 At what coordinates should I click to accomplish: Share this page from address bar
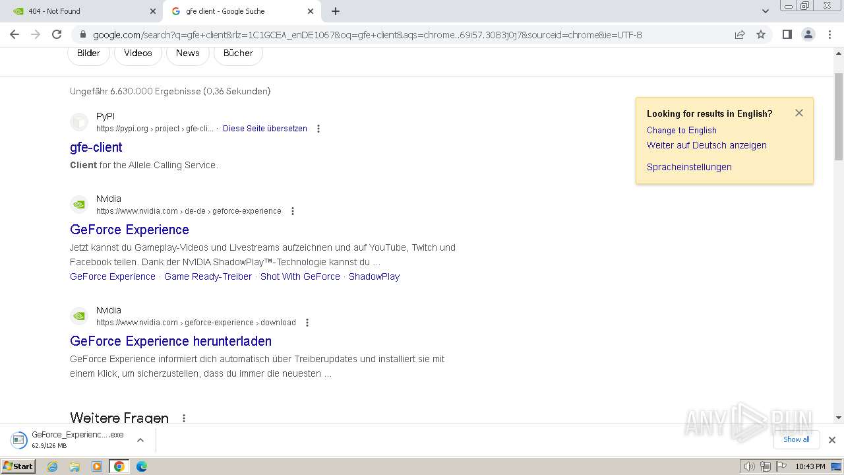[x=740, y=34]
